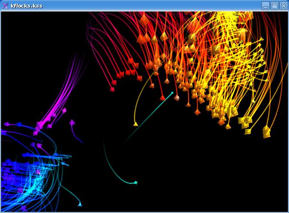Click the kflocks.kss title text

(26, 6)
